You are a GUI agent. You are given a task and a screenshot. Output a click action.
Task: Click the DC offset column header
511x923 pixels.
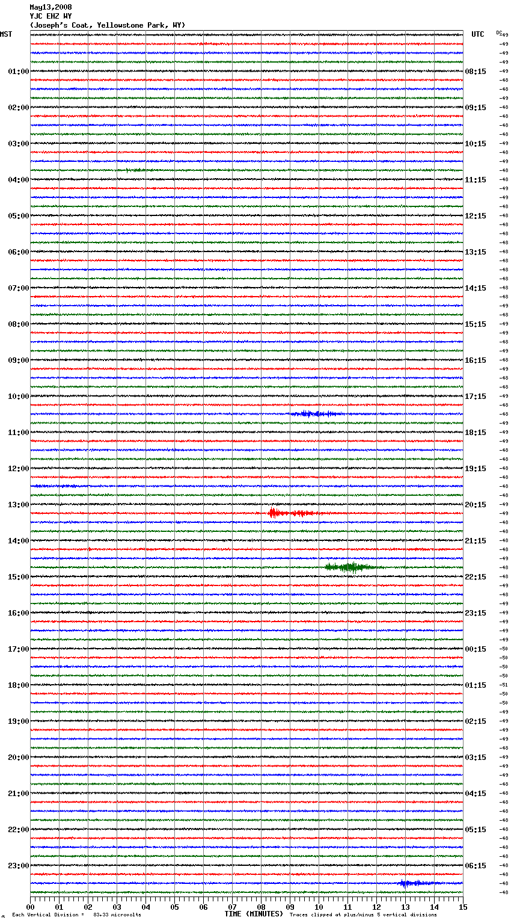(499, 32)
